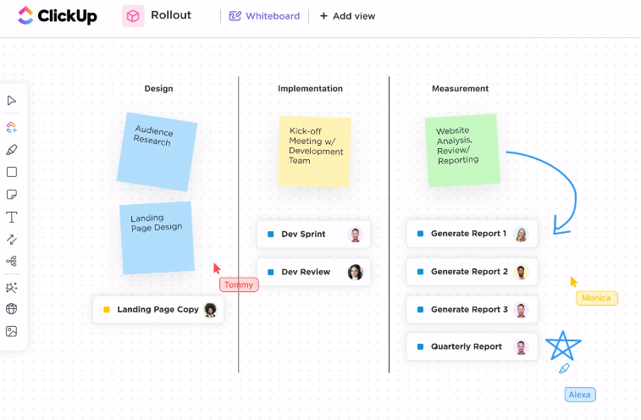Click the status square on Landing Page Copy
The height and width of the screenshot is (420, 641).
click(107, 310)
